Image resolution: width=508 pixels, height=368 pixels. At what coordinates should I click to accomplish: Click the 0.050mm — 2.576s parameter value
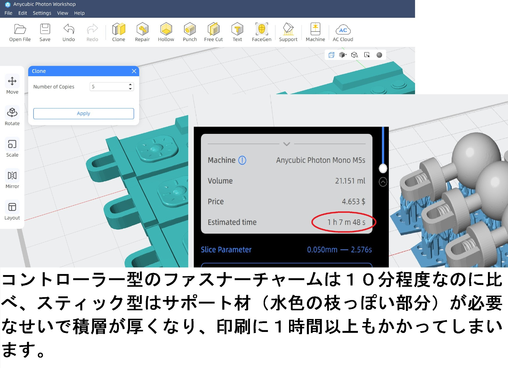(x=339, y=250)
